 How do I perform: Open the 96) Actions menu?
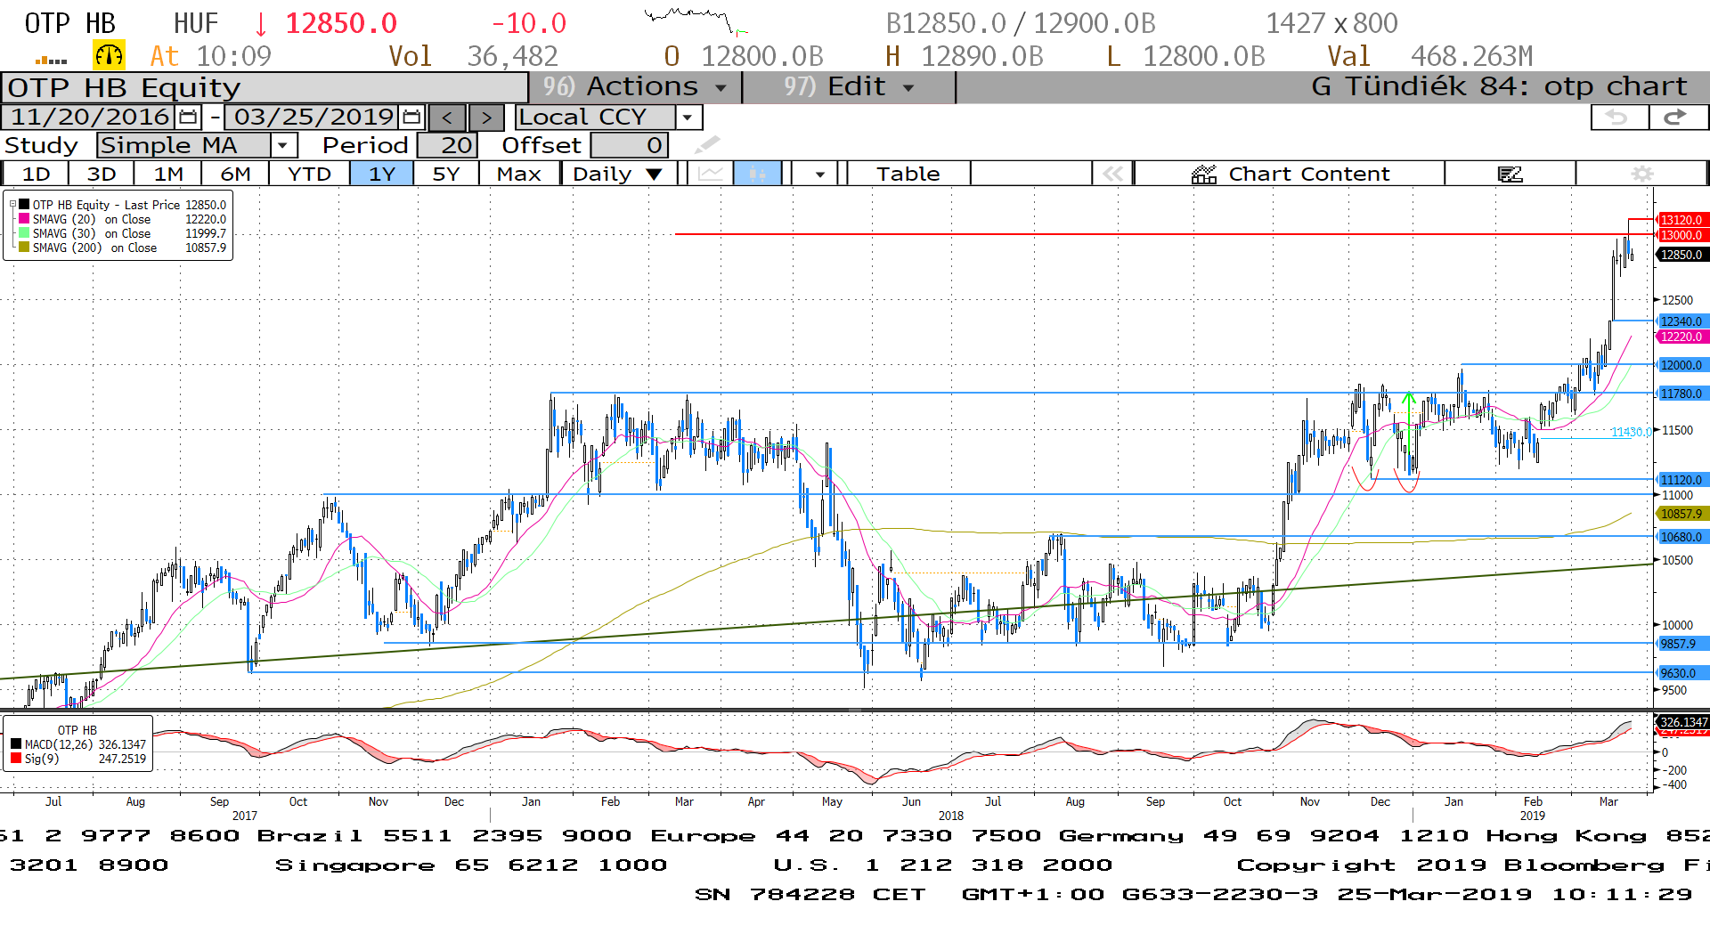pos(635,87)
